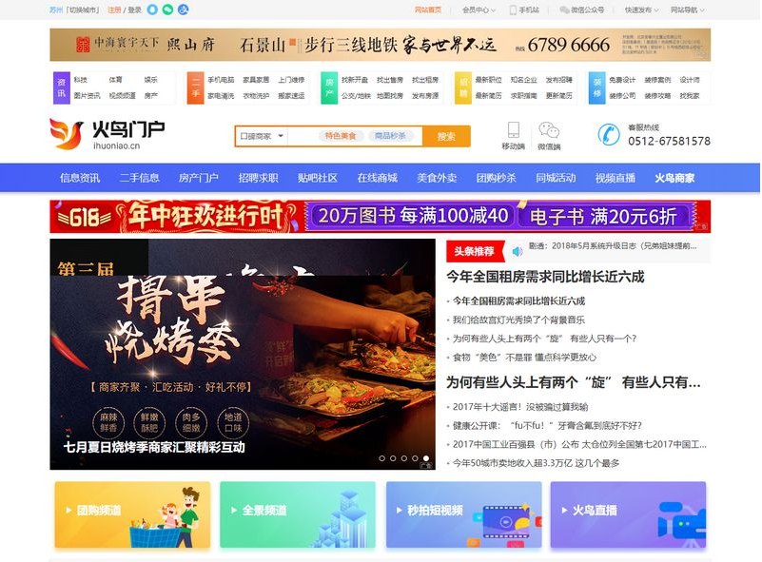Click the blue QQ login icon
This screenshot has height=562, width=762.
click(x=152, y=10)
